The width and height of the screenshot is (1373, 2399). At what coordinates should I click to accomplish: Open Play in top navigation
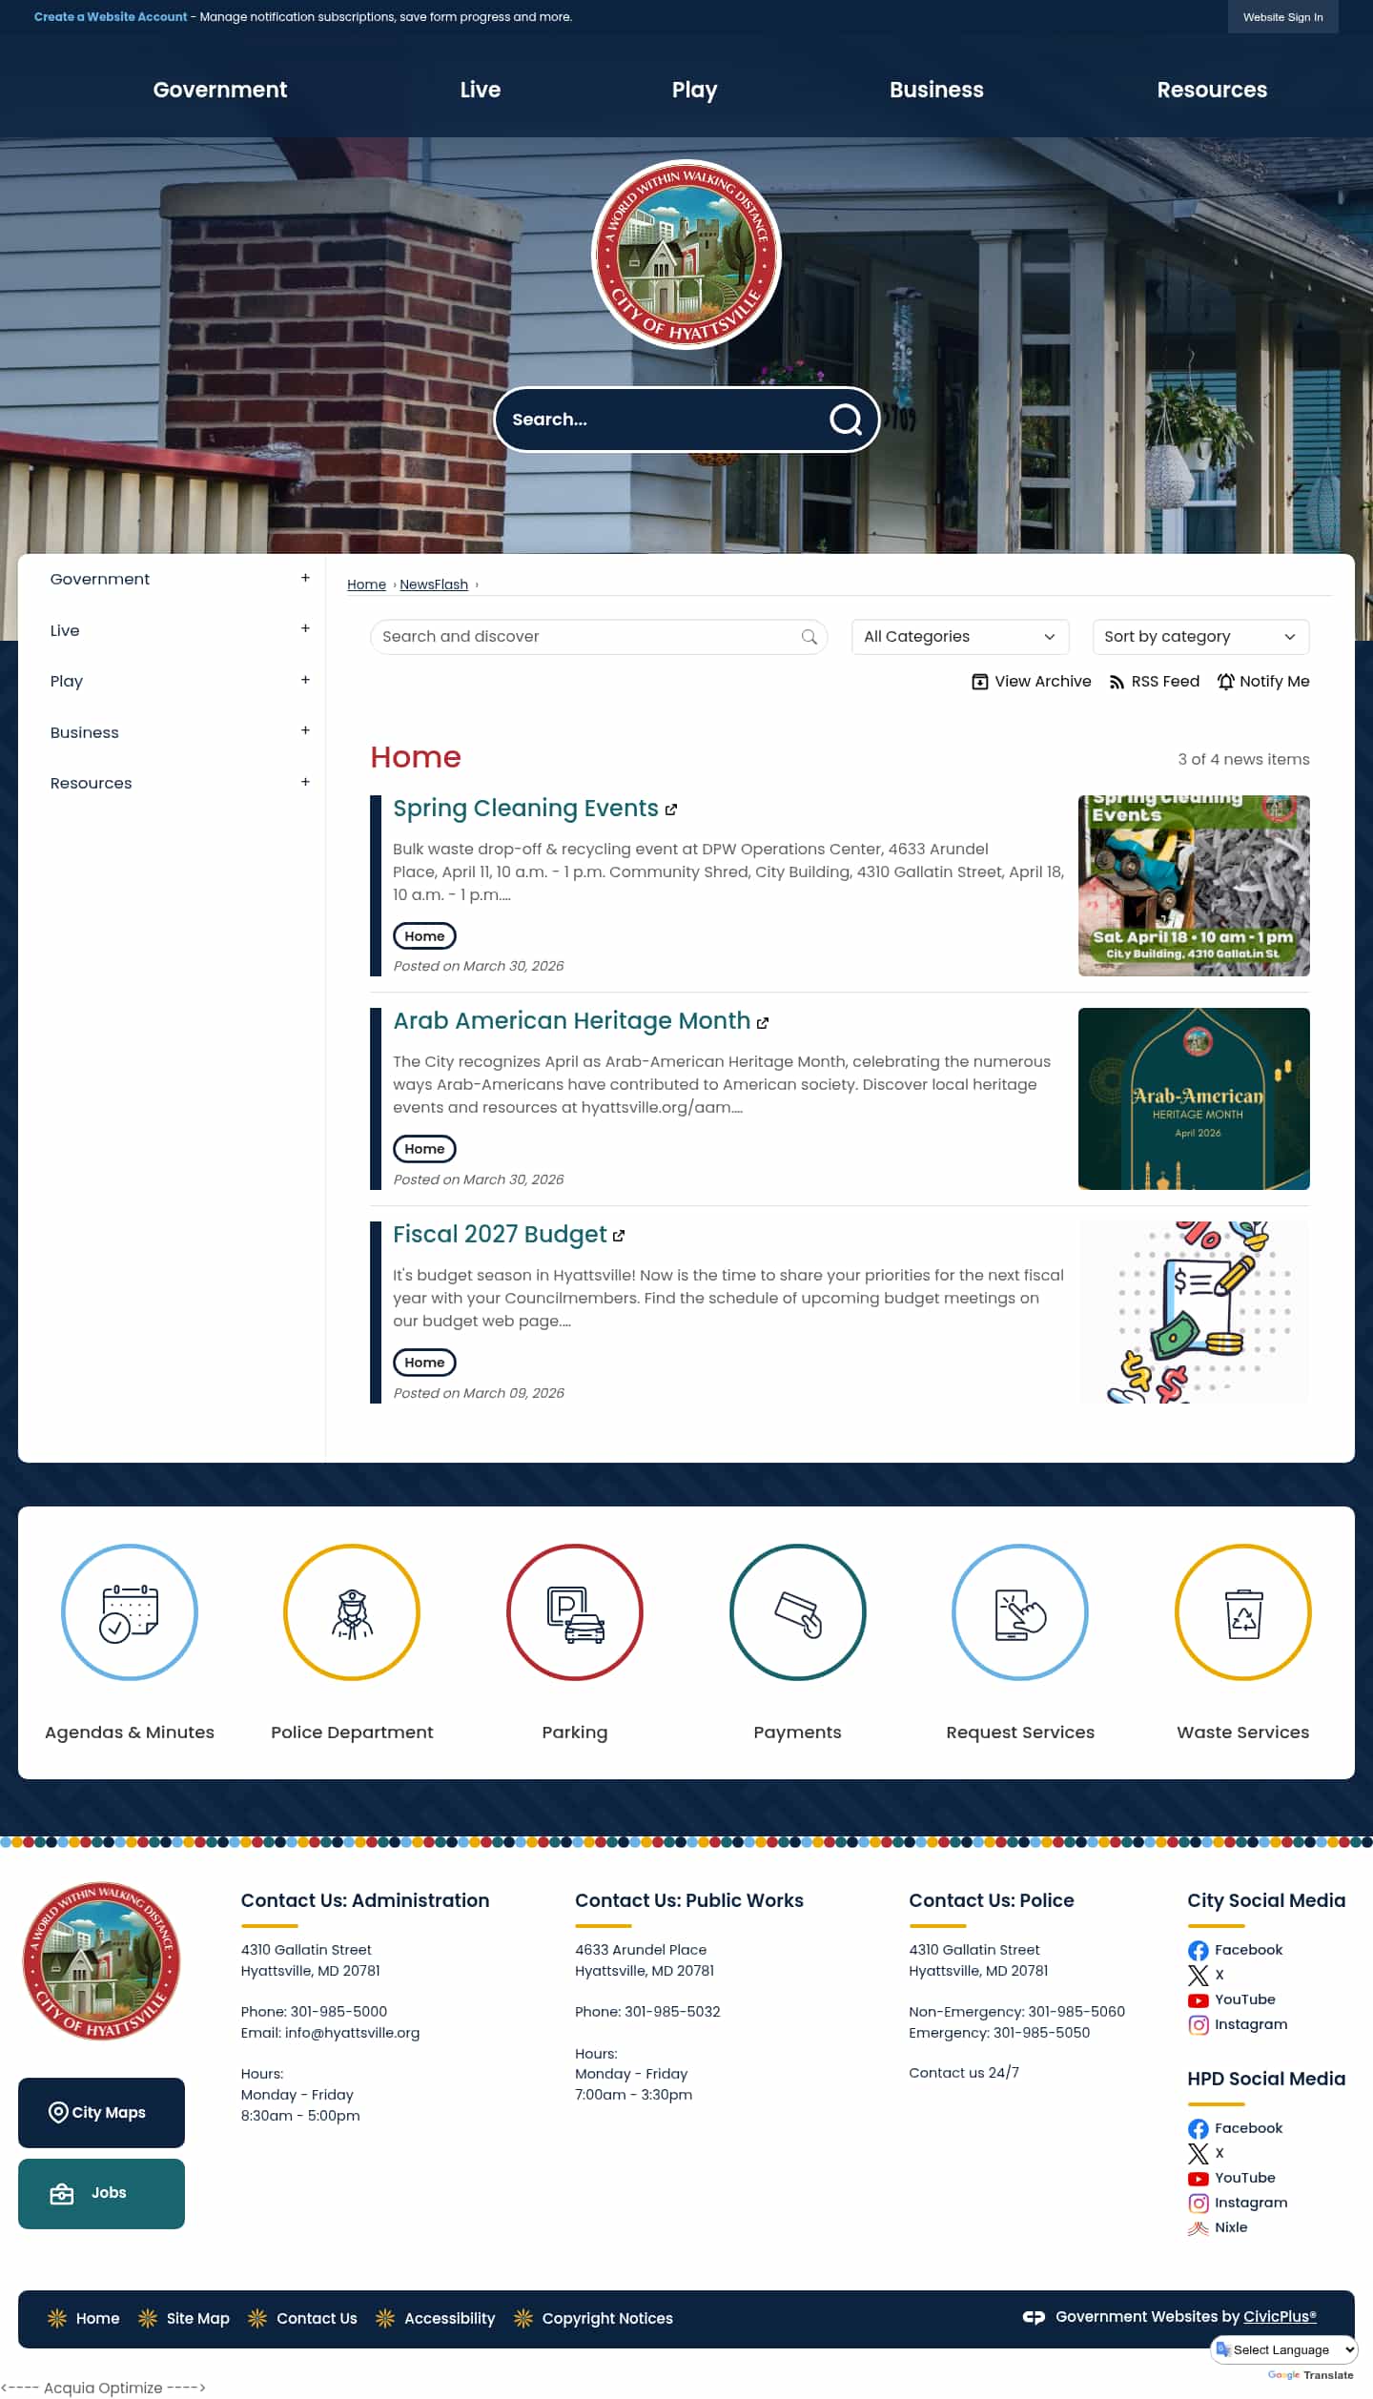694,90
